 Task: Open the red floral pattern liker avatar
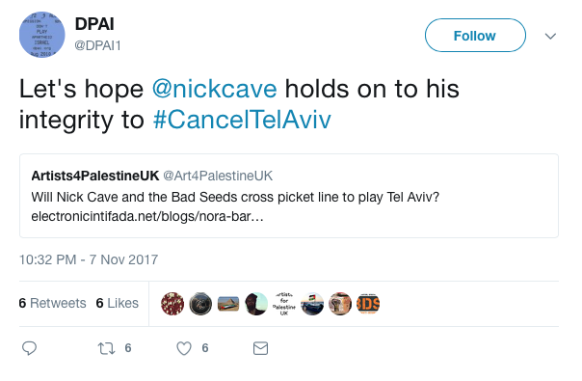click(x=172, y=304)
